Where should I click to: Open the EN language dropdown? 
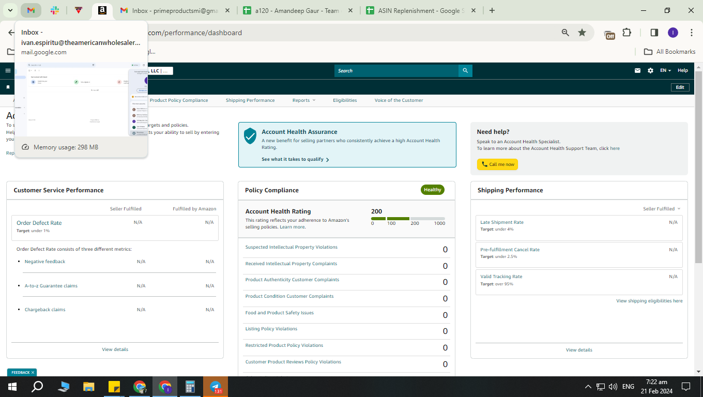tap(665, 71)
